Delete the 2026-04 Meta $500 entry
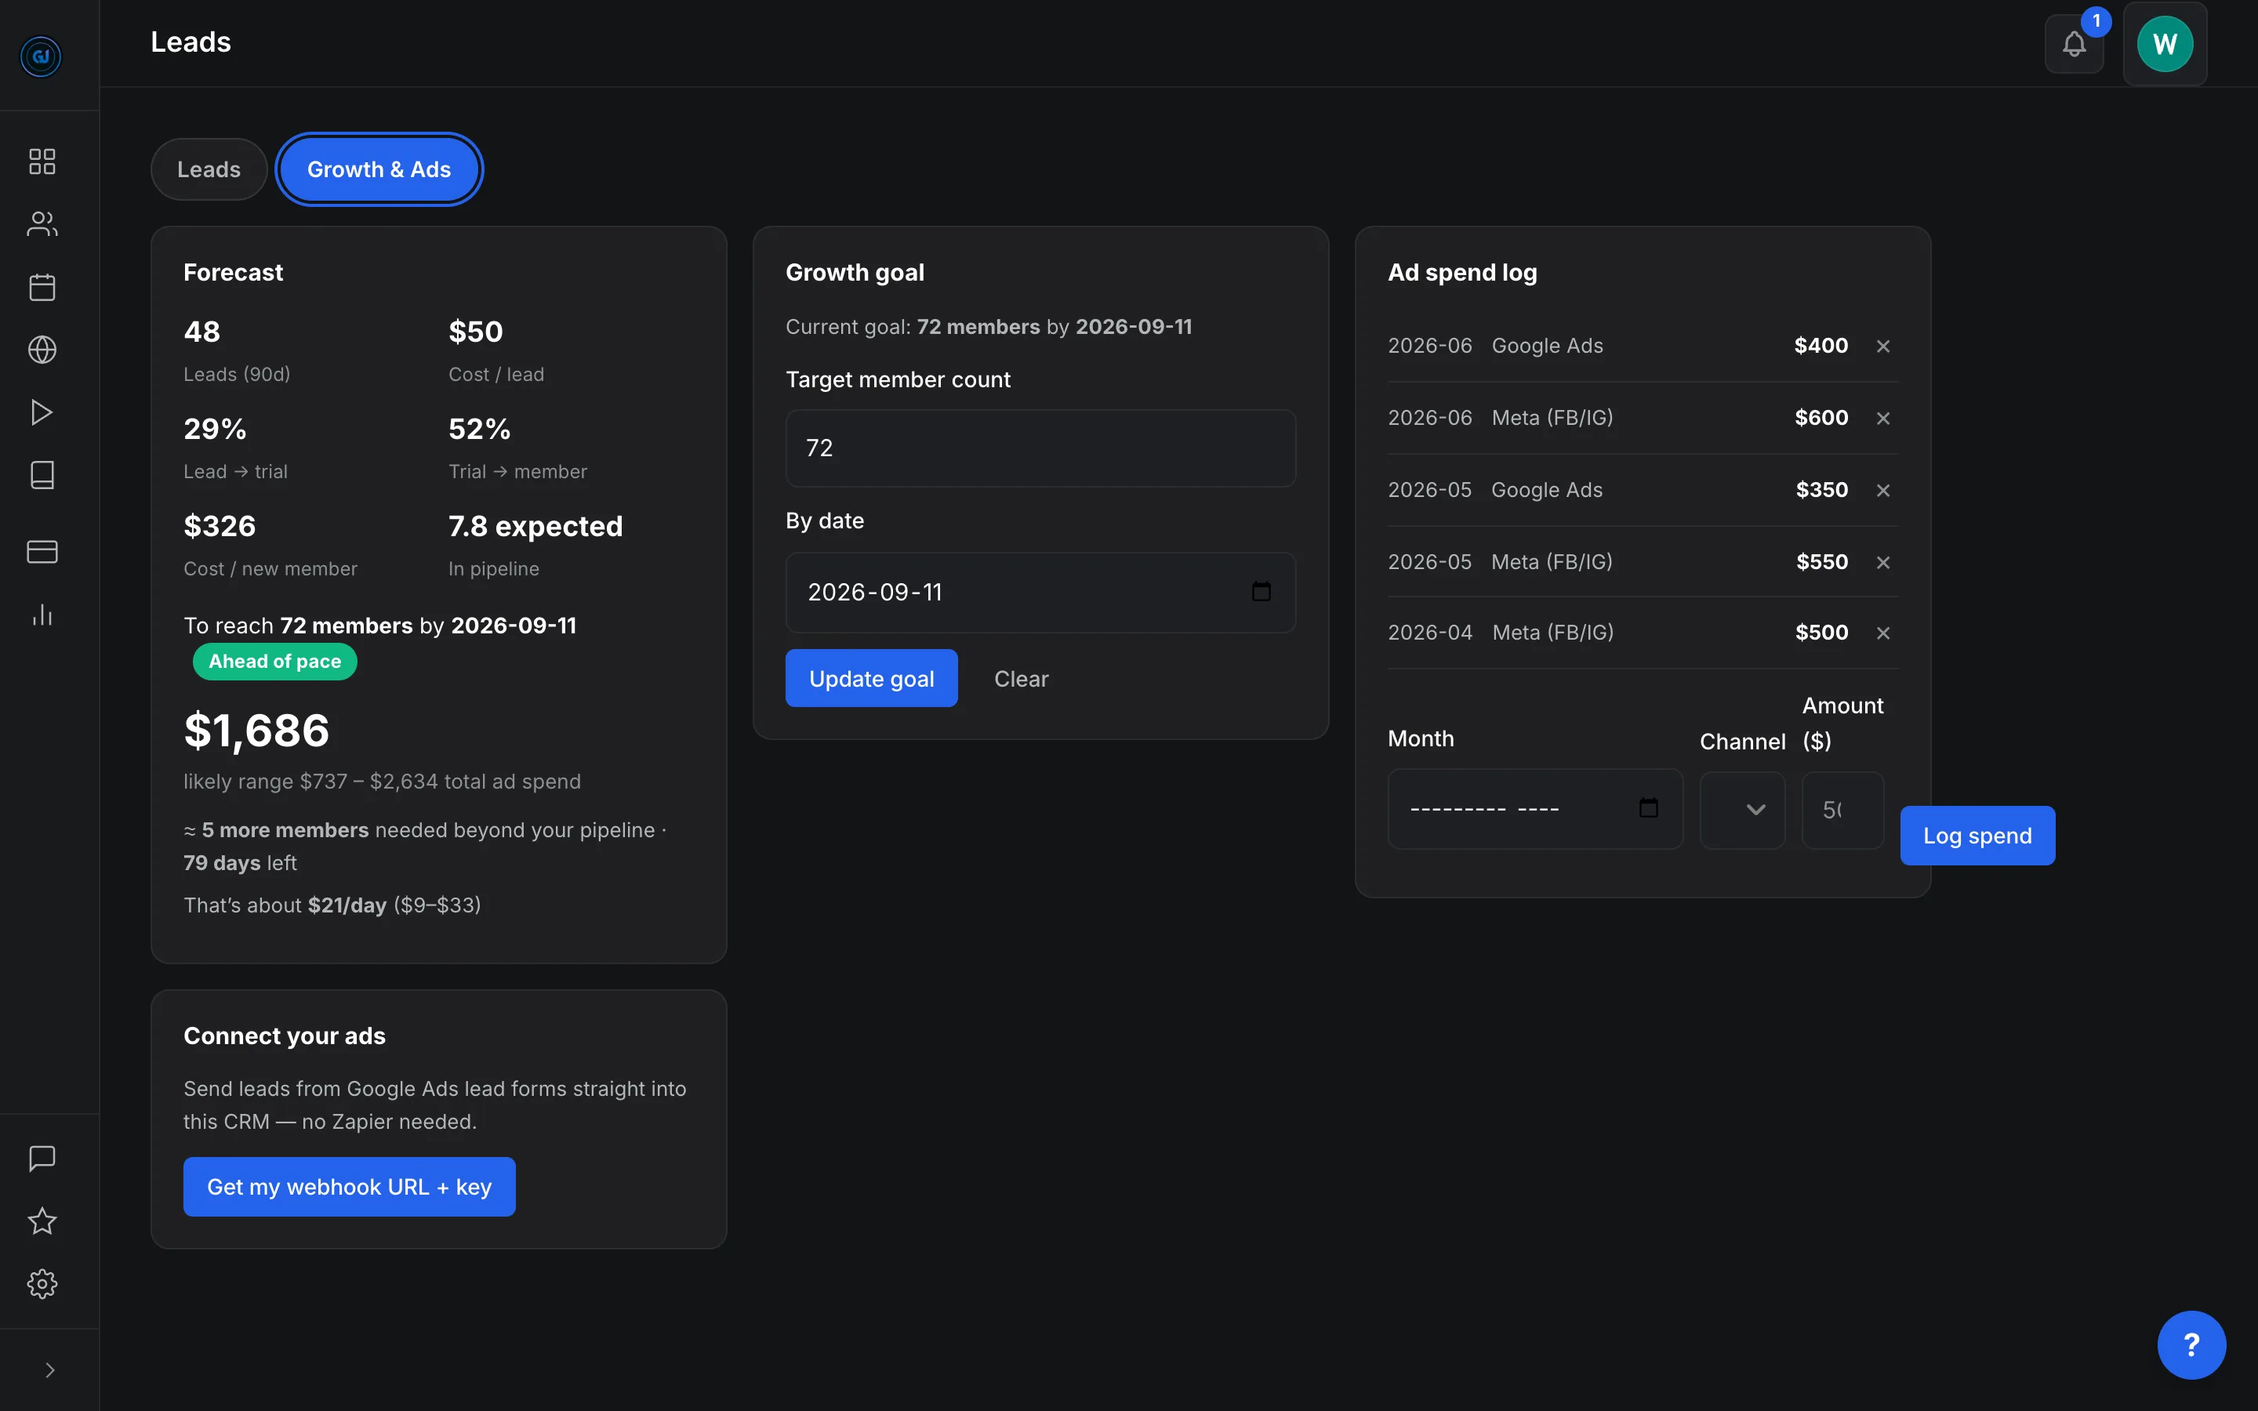This screenshot has width=2258, height=1411. tap(1883, 633)
